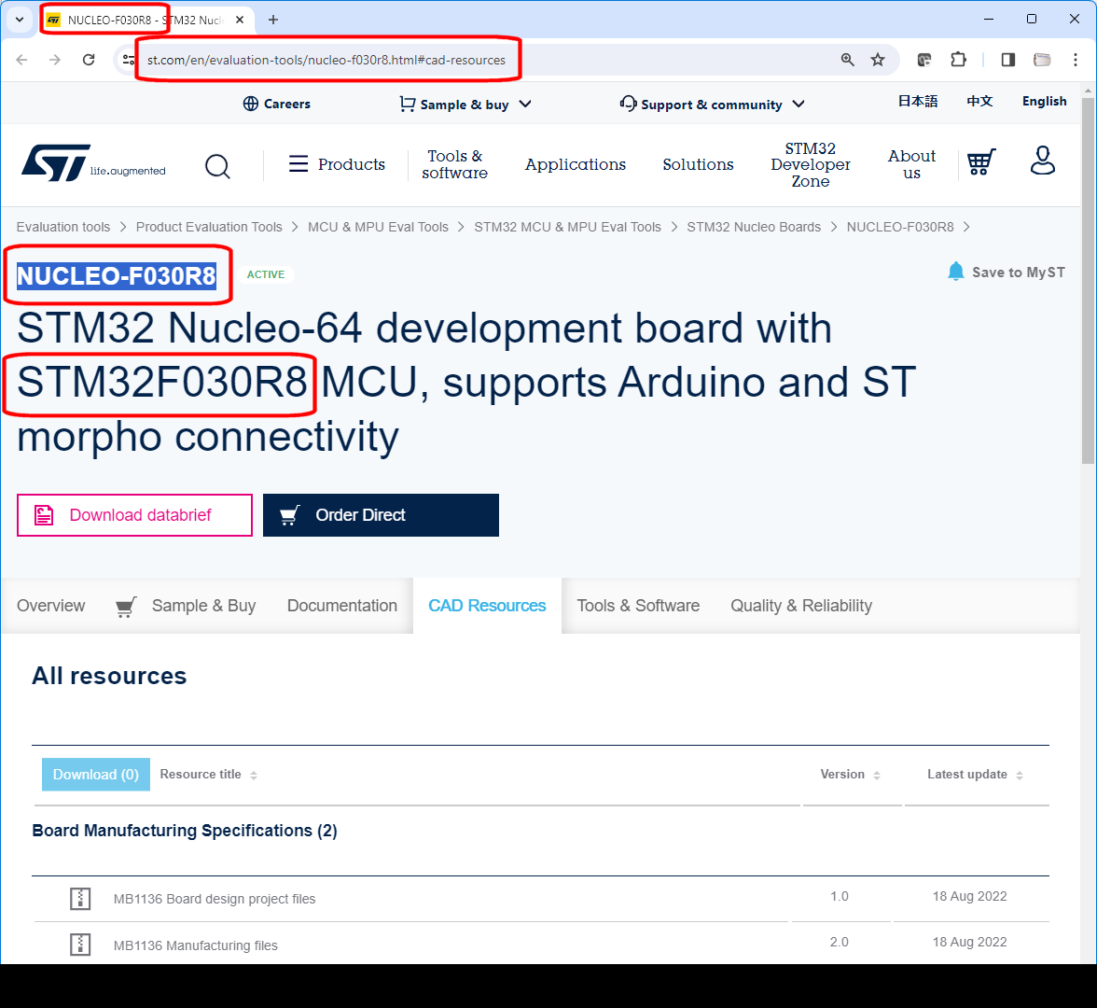Toggle Save to MyST bell

955,272
